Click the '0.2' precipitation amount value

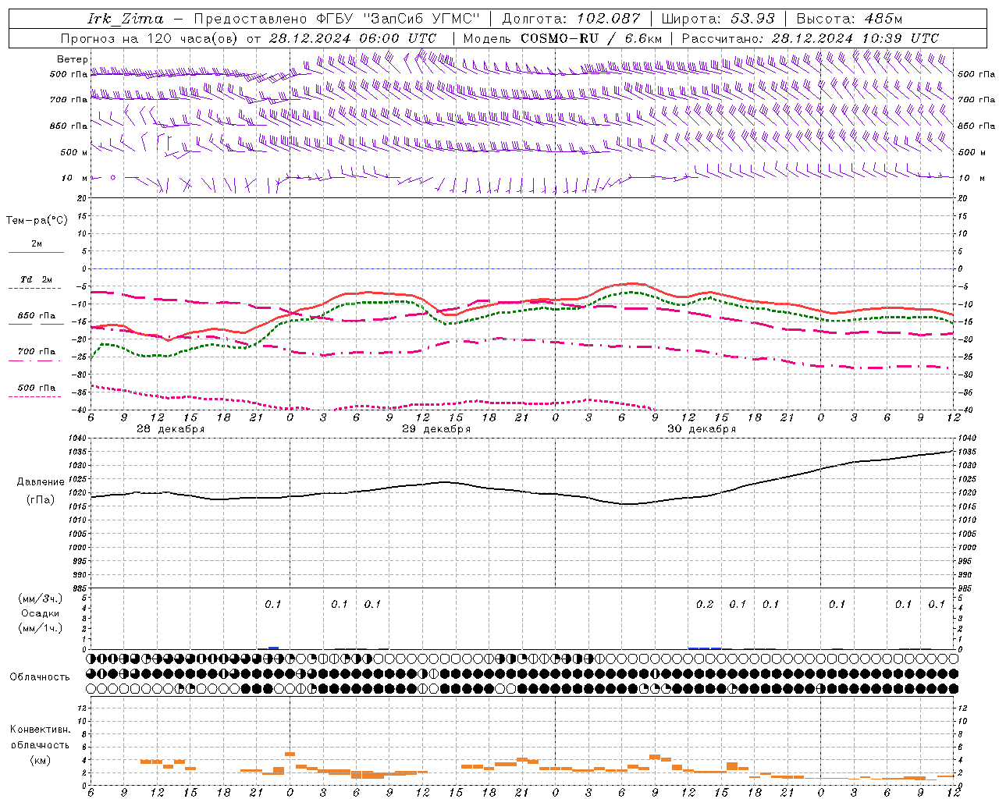704,605
